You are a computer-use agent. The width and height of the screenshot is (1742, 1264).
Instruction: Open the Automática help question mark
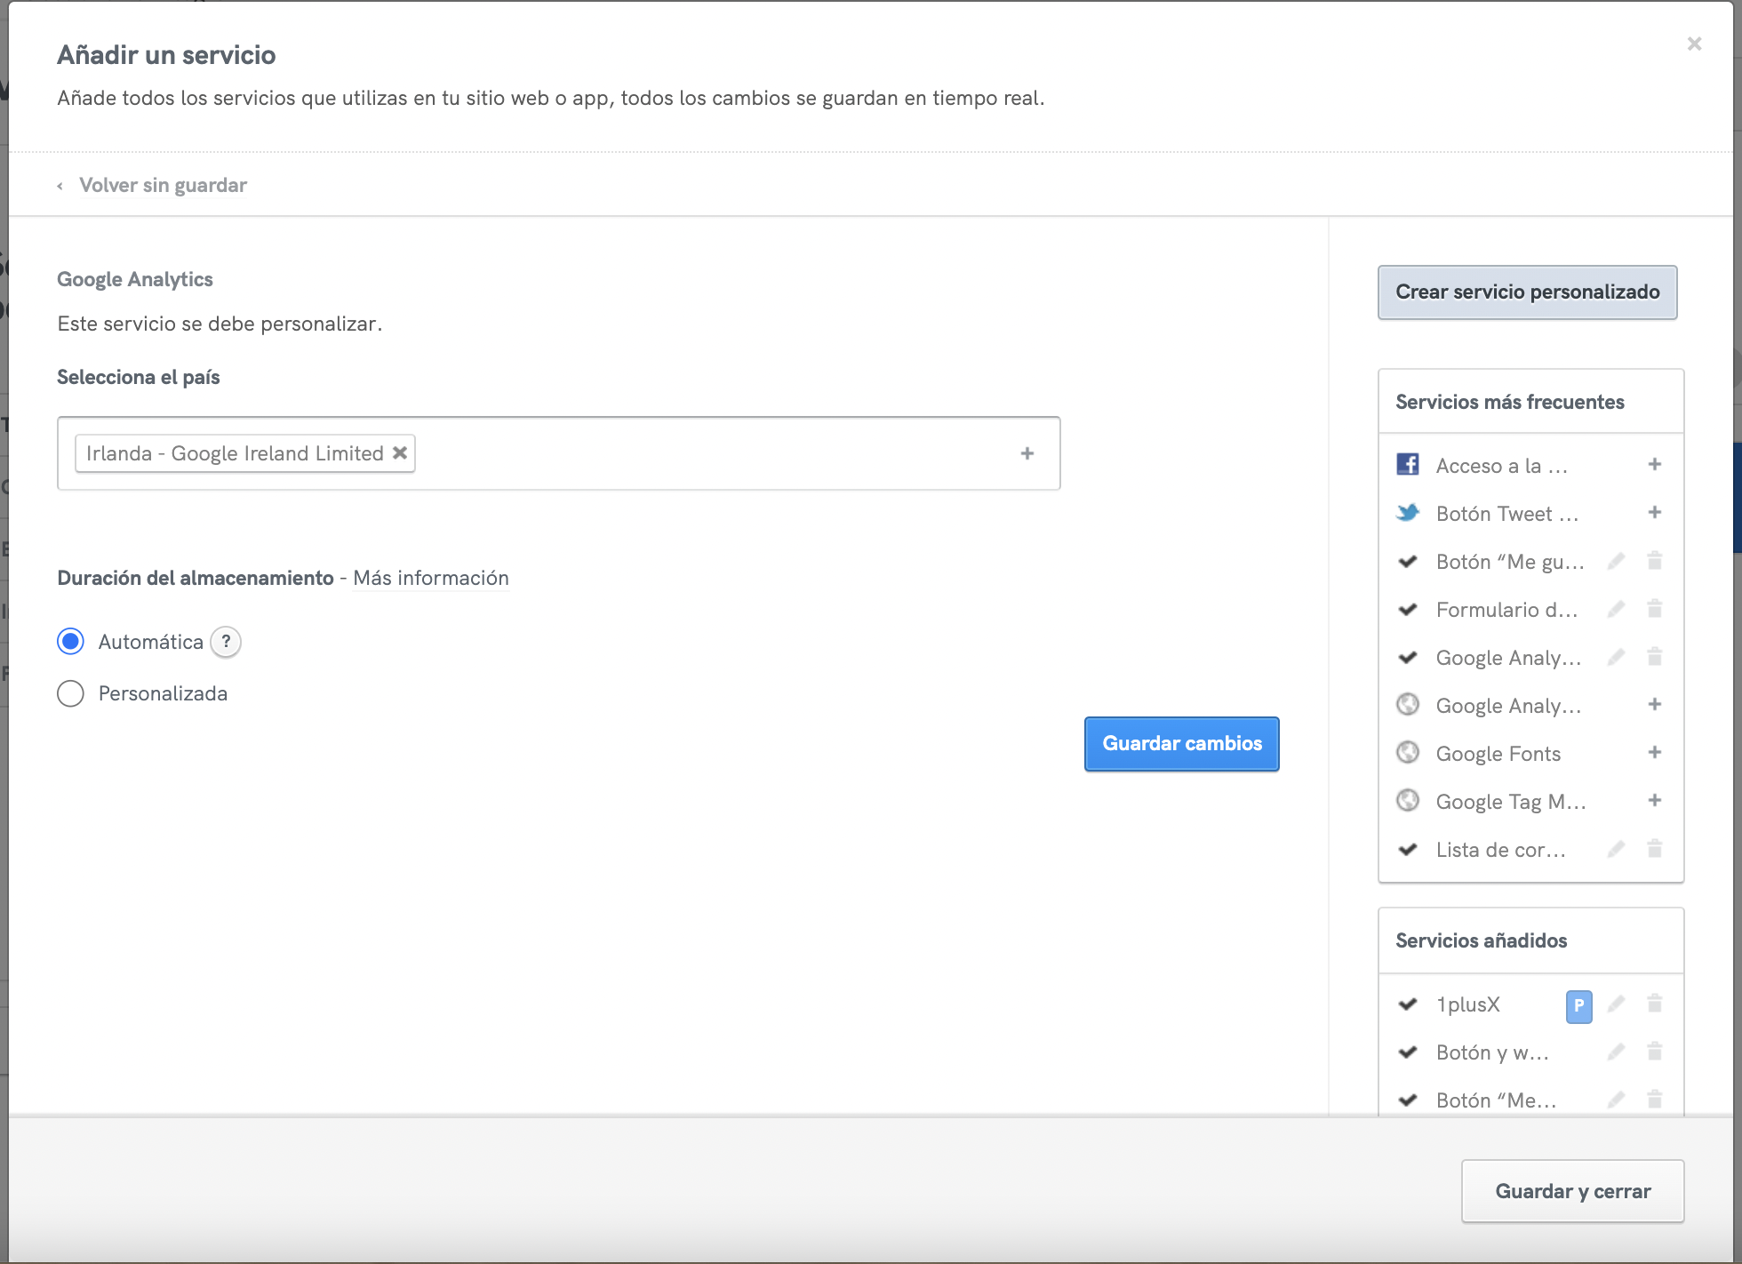tap(226, 641)
